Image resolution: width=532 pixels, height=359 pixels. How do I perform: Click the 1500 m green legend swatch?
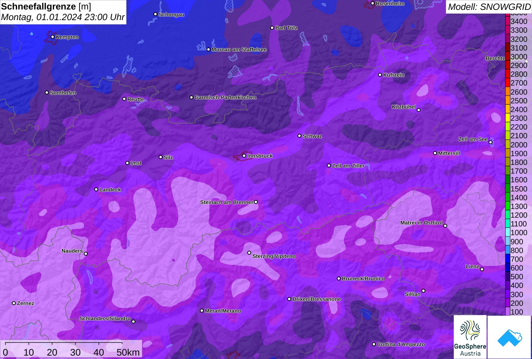coord(508,188)
